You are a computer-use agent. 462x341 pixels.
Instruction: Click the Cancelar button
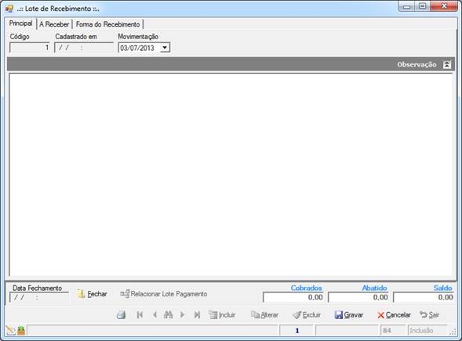tap(394, 315)
